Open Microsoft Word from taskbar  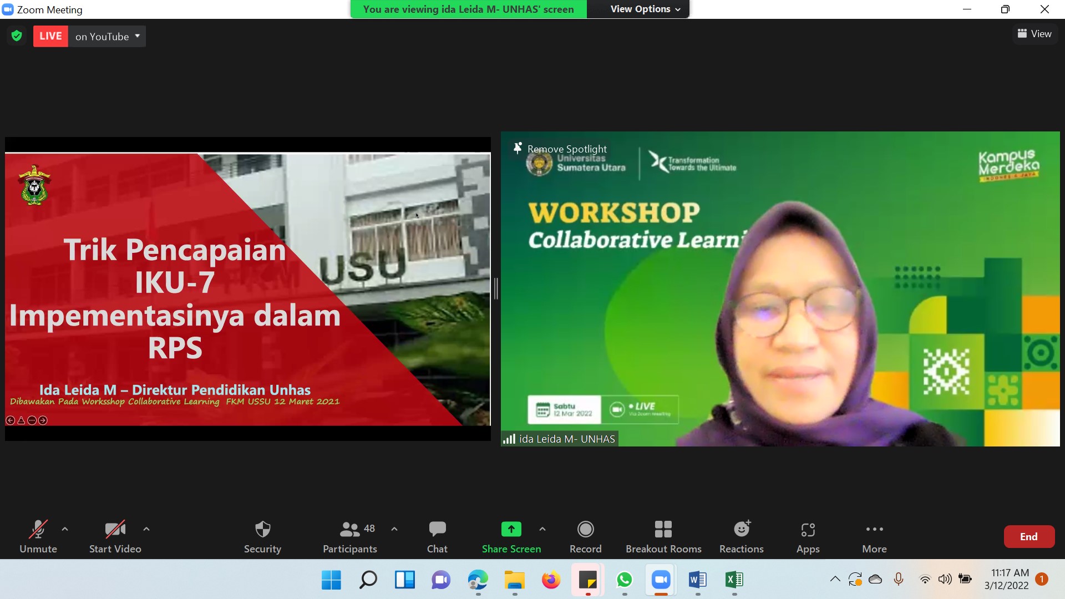tap(697, 580)
